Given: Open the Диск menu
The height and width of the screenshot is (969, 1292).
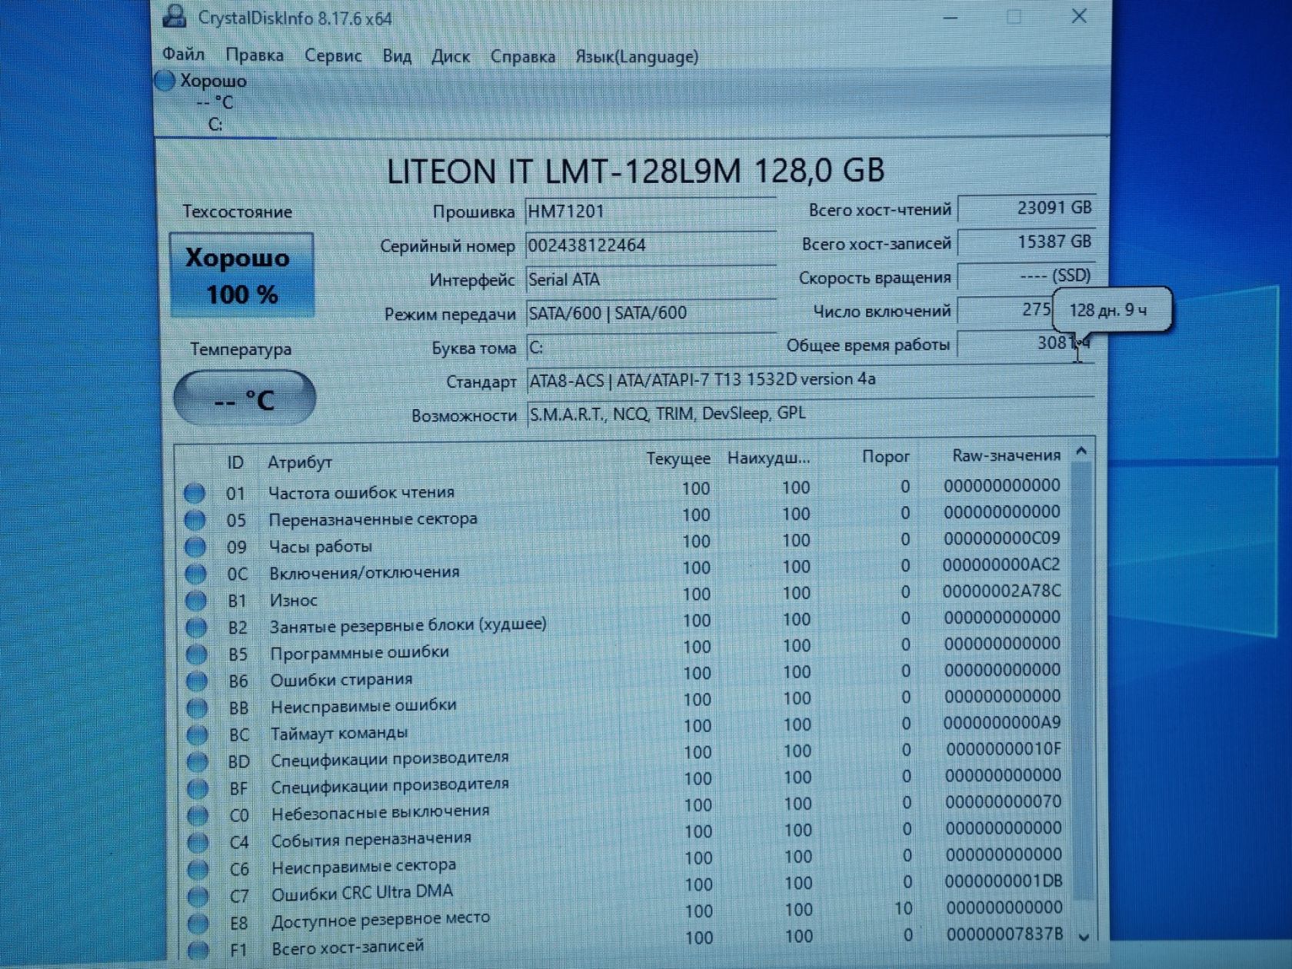Looking at the screenshot, I should [451, 56].
